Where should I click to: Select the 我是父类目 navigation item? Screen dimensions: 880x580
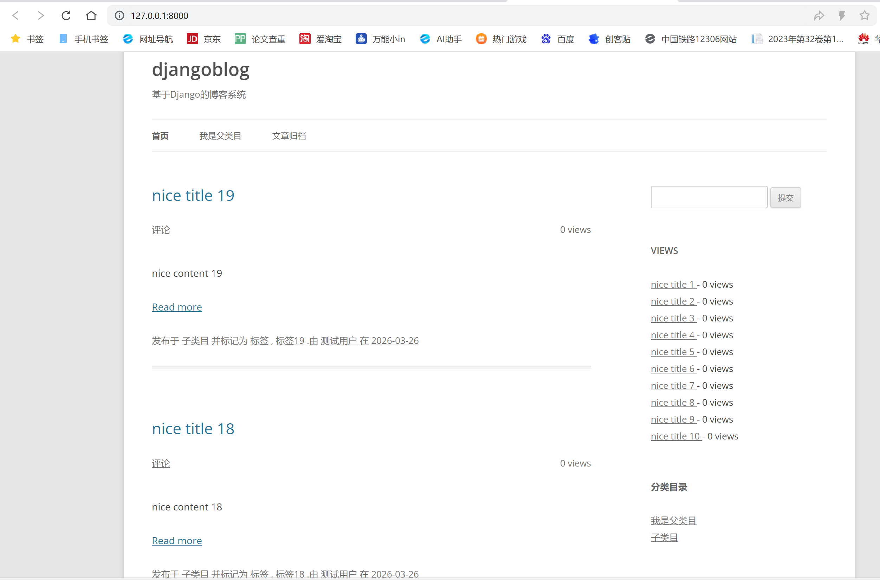(220, 136)
